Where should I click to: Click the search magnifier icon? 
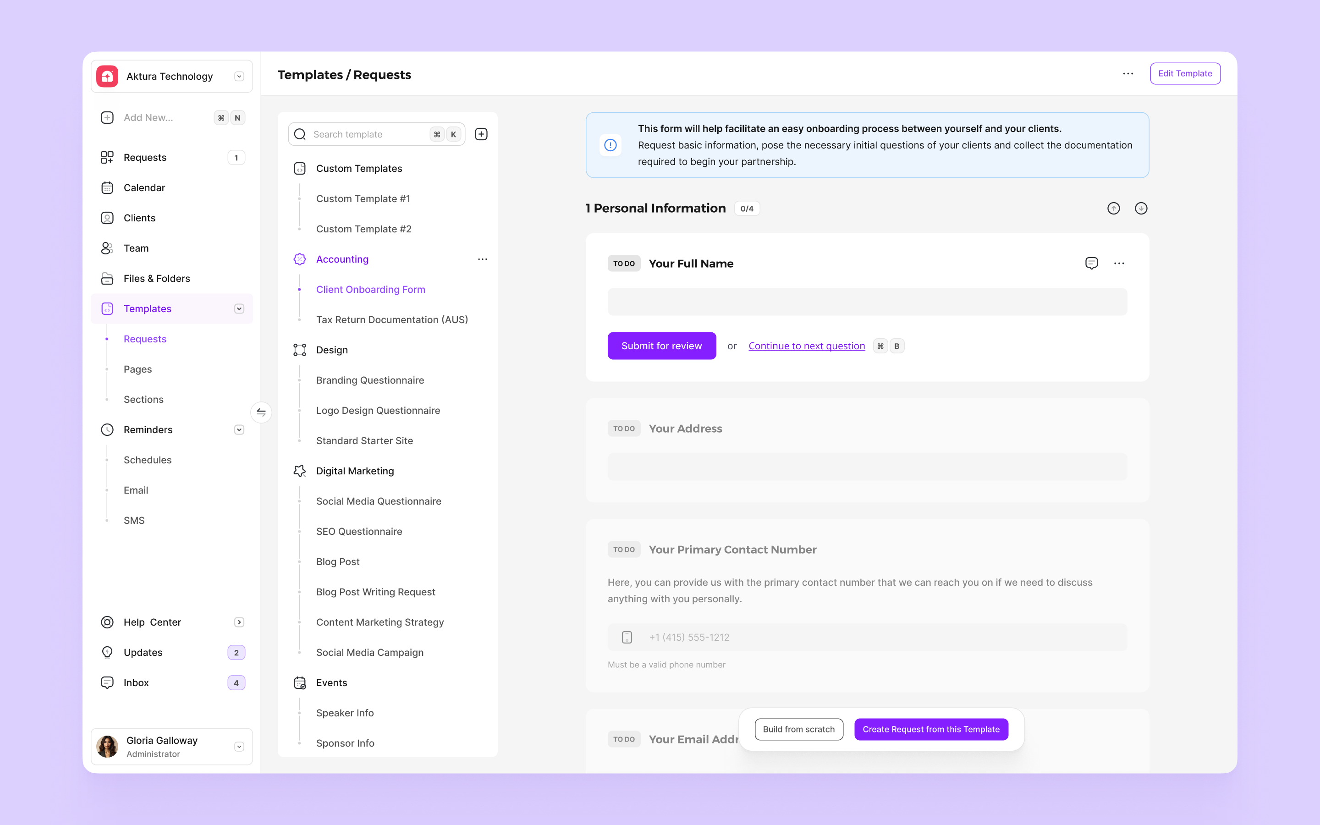300,134
